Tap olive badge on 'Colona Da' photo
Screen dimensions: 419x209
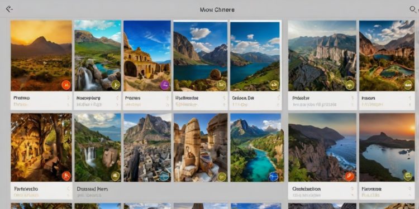click(x=274, y=85)
